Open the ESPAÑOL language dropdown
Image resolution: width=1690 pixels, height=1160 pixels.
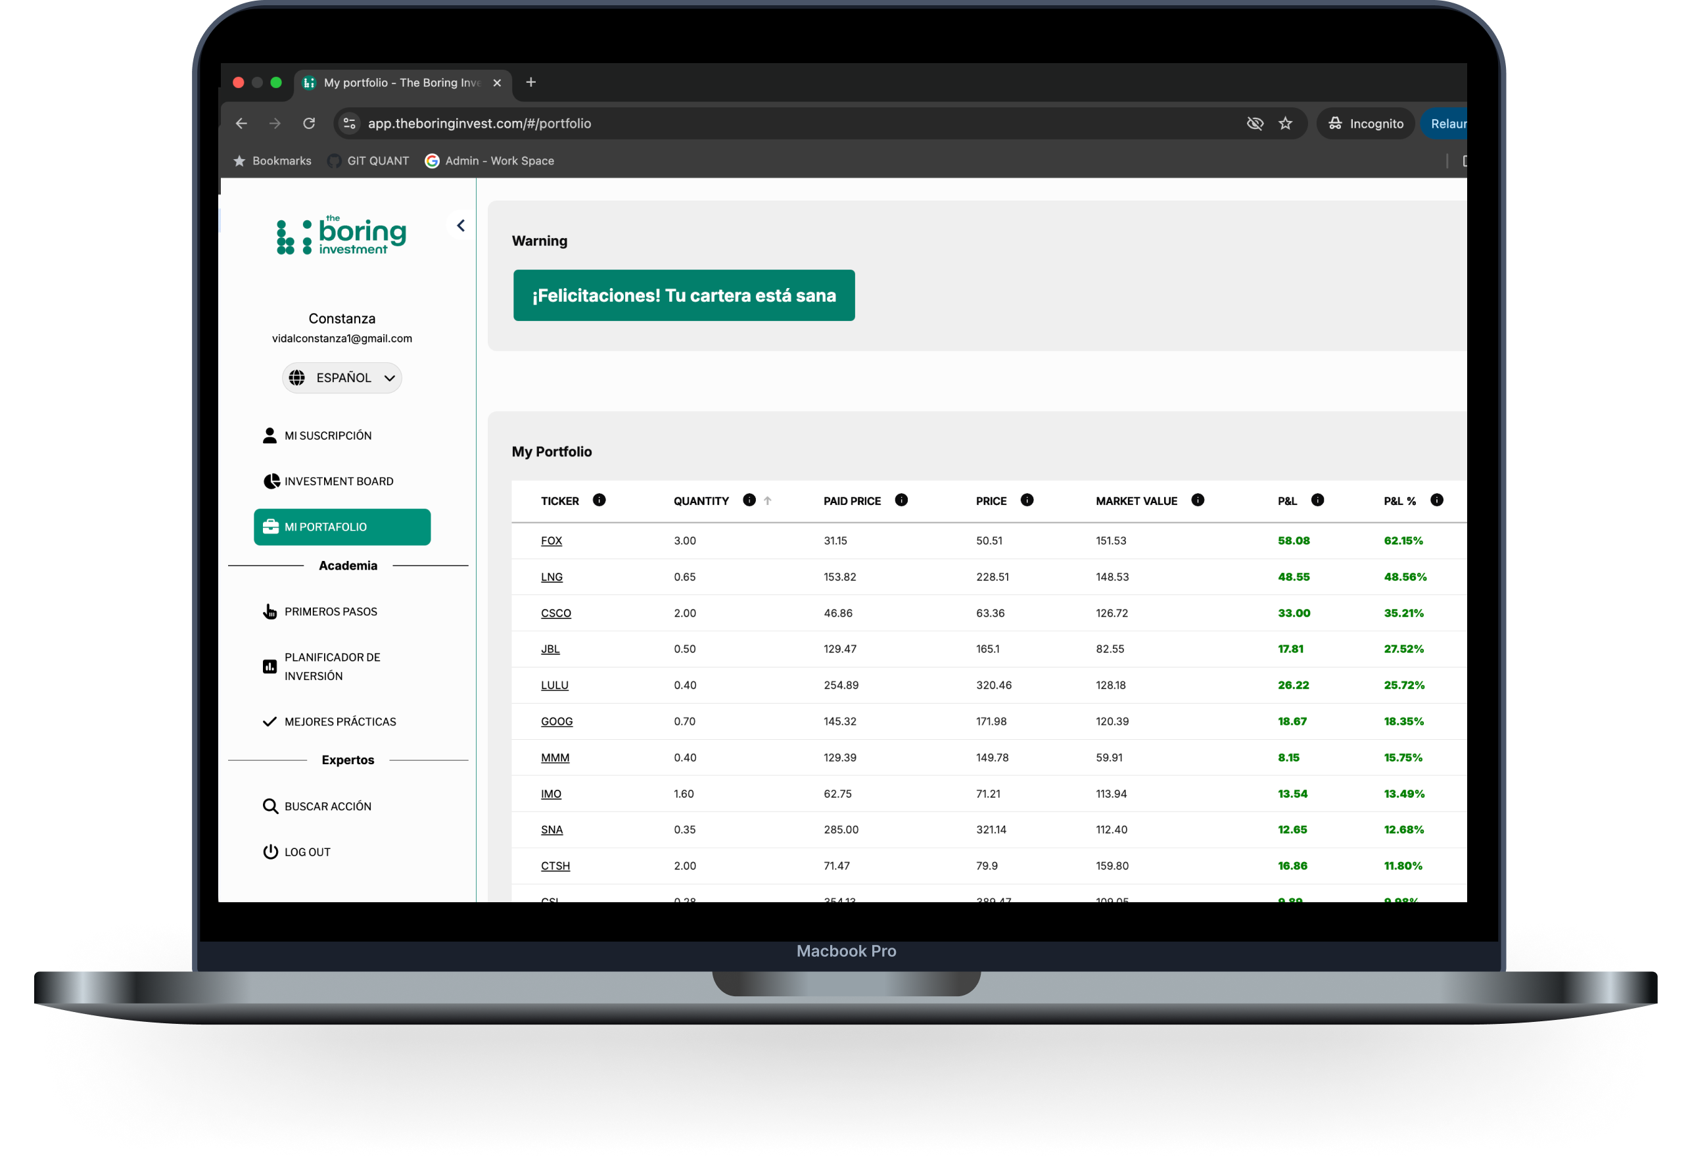342,378
